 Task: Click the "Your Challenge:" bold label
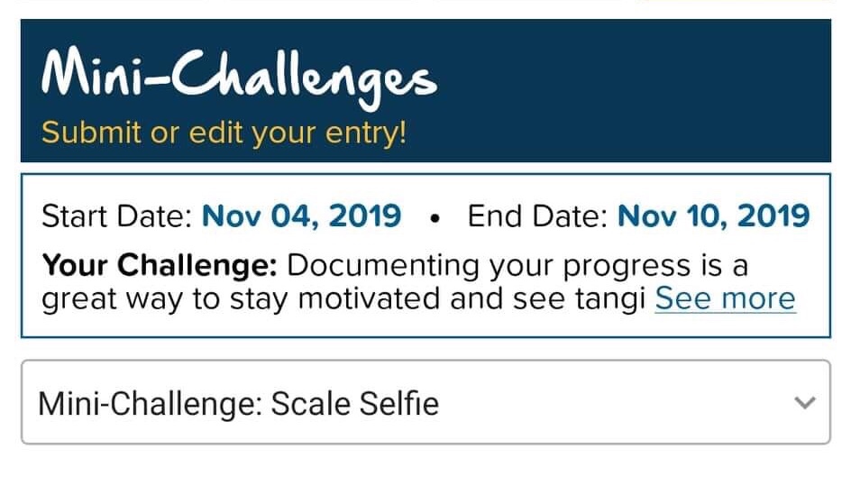pyautogui.click(x=160, y=266)
